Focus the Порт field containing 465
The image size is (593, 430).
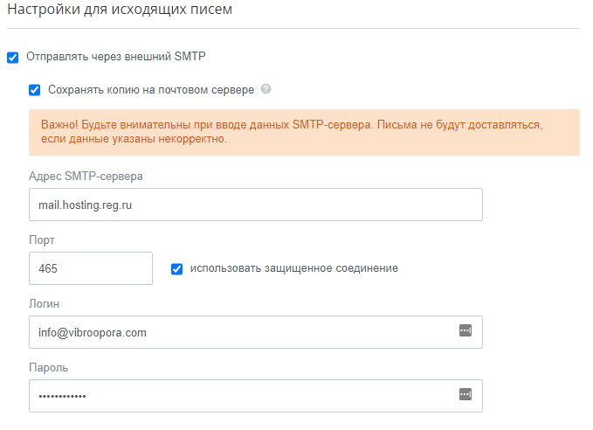pos(91,268)
